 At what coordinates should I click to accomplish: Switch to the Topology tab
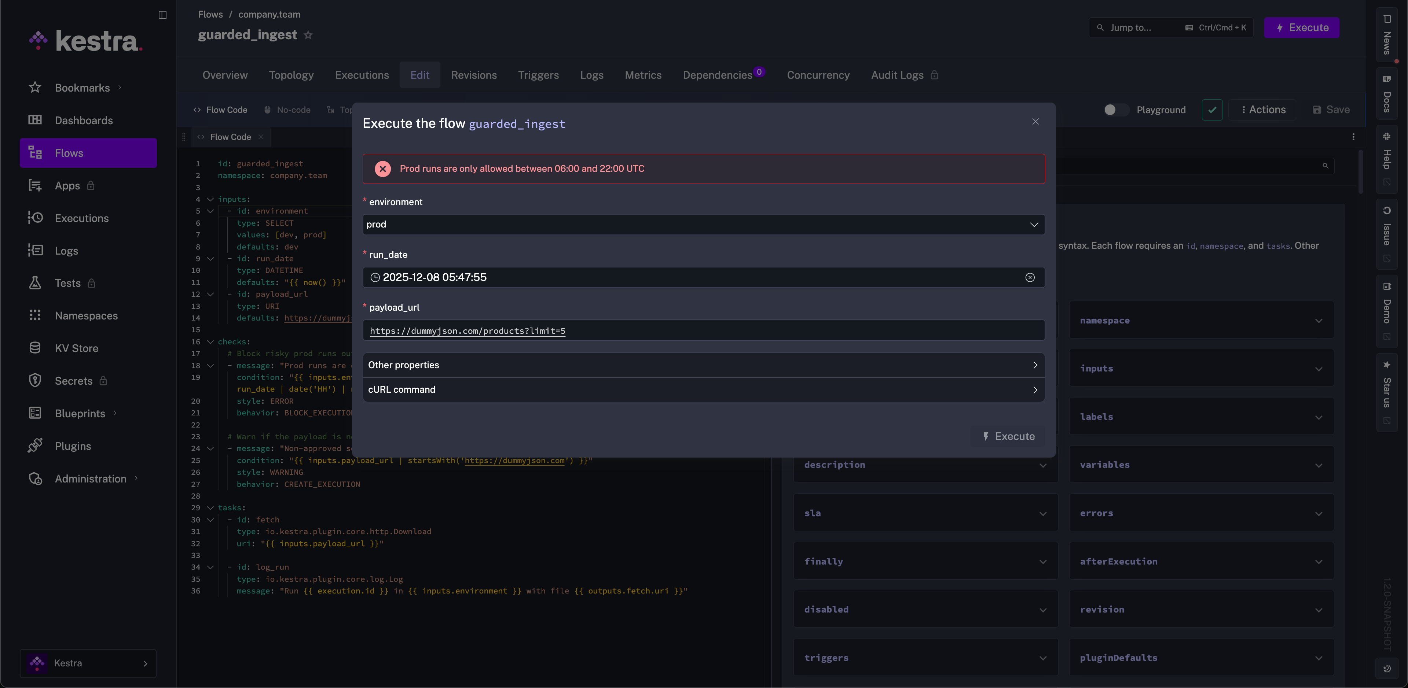pyautogui.click(x=291, y=75)
